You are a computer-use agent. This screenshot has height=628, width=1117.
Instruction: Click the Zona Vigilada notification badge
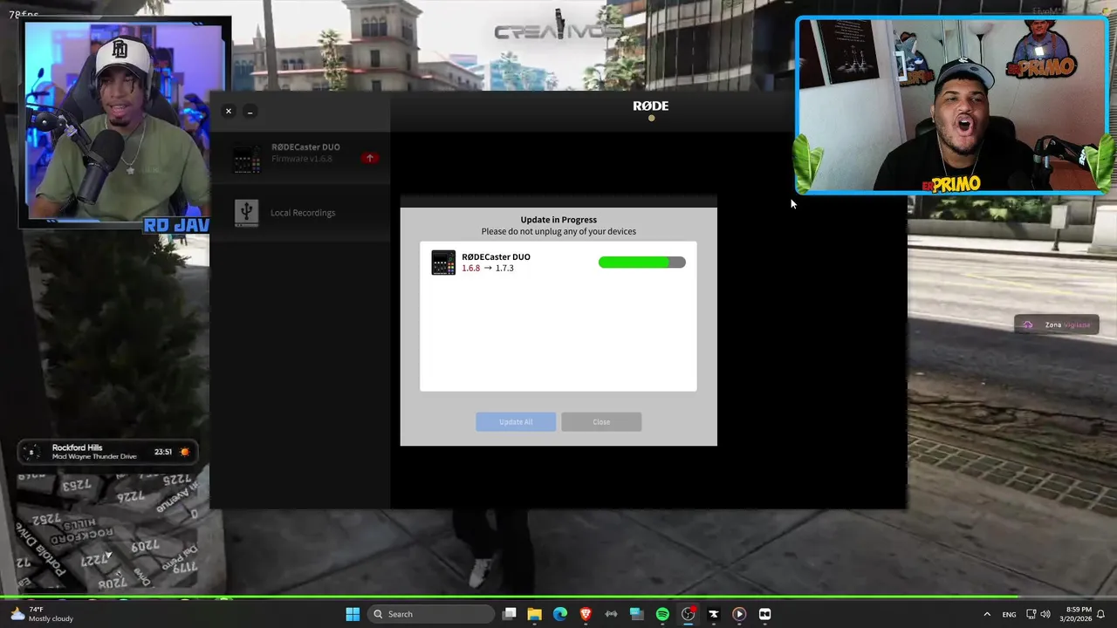(x=1057, y=324)
